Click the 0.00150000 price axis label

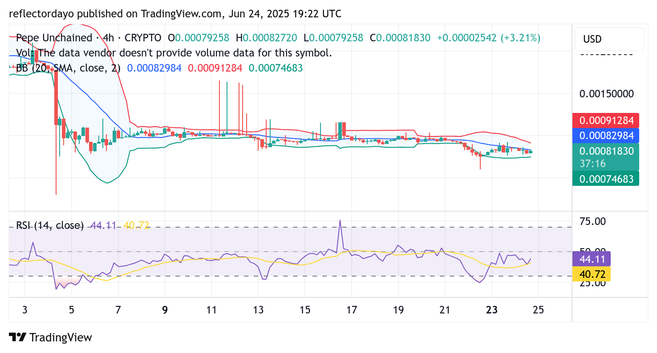[606, 94]
